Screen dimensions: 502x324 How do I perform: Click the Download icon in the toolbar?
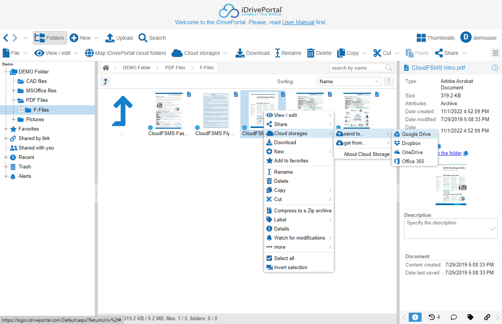pyautogui.click(x=240, y=53)
